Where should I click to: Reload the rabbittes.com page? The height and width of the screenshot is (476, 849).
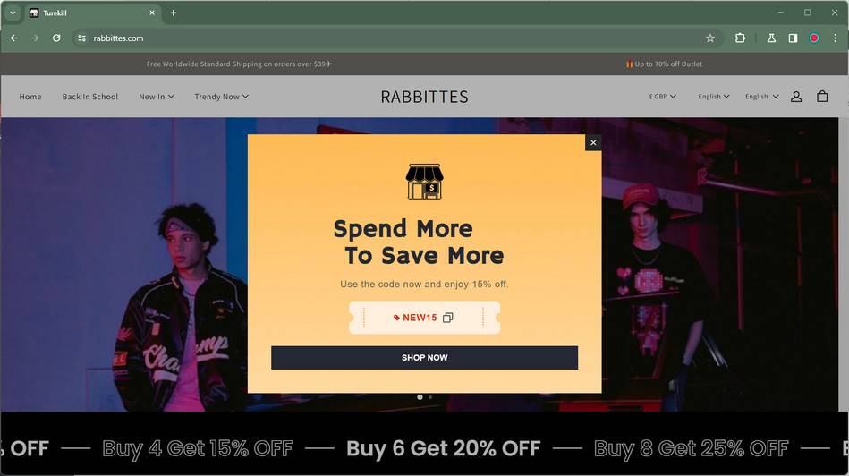[56, 38]
